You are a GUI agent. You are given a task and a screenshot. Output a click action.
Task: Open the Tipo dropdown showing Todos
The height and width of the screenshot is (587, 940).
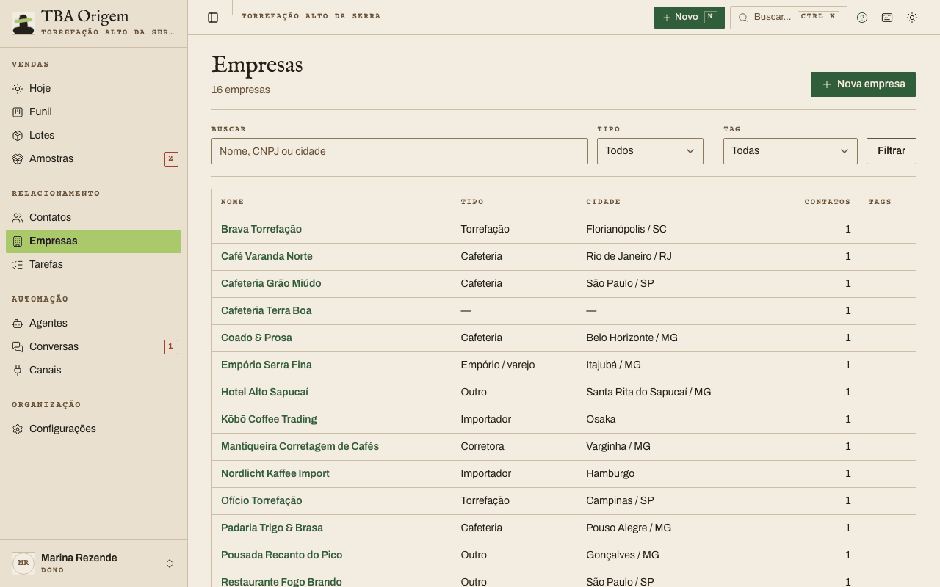[650, 150]
